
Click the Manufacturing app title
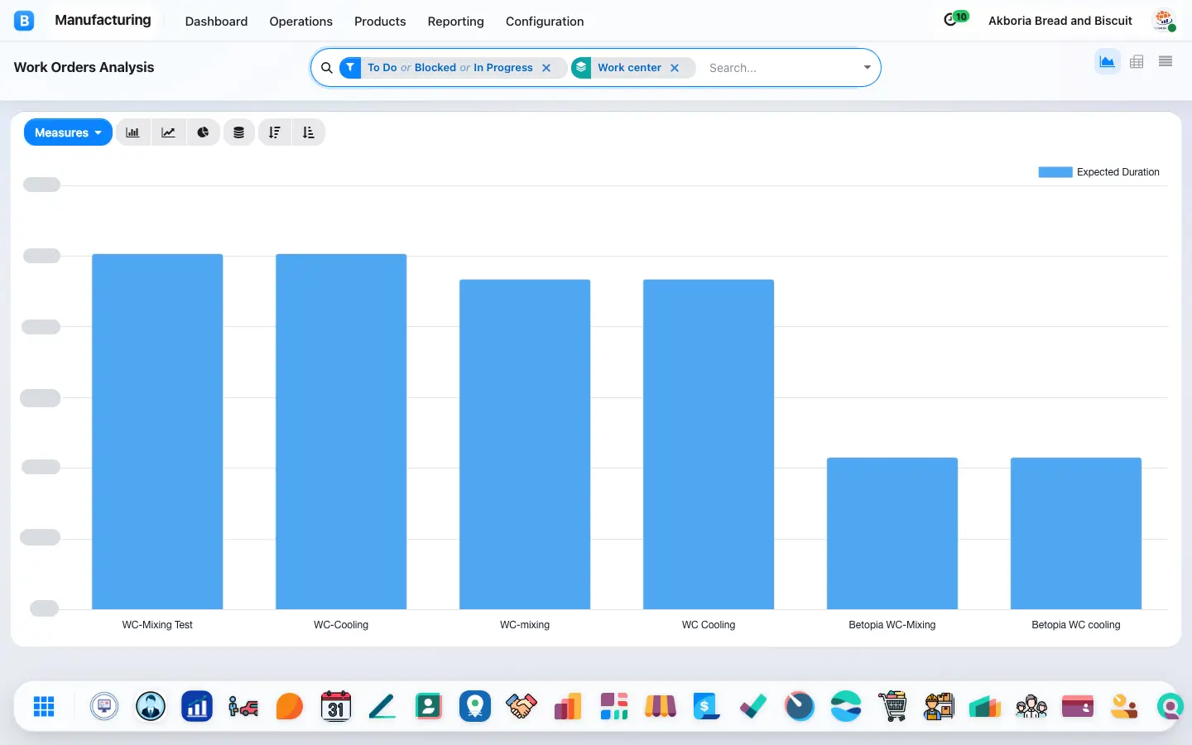coord(103,20)
